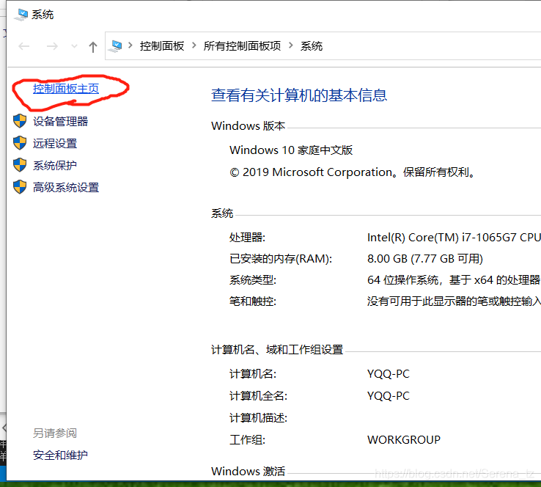Click the Windows 10 家庭中文版 text

click(291, 150)
